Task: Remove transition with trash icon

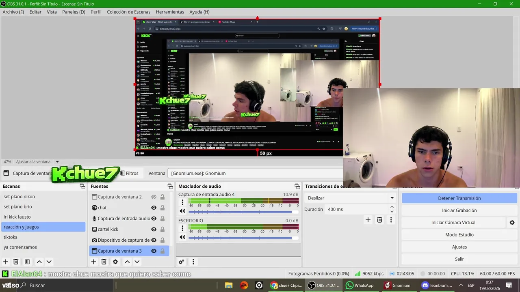Action: coord(379,220)
